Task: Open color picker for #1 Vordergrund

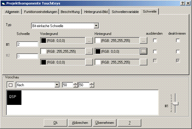Action: click(x=89, y=40)
